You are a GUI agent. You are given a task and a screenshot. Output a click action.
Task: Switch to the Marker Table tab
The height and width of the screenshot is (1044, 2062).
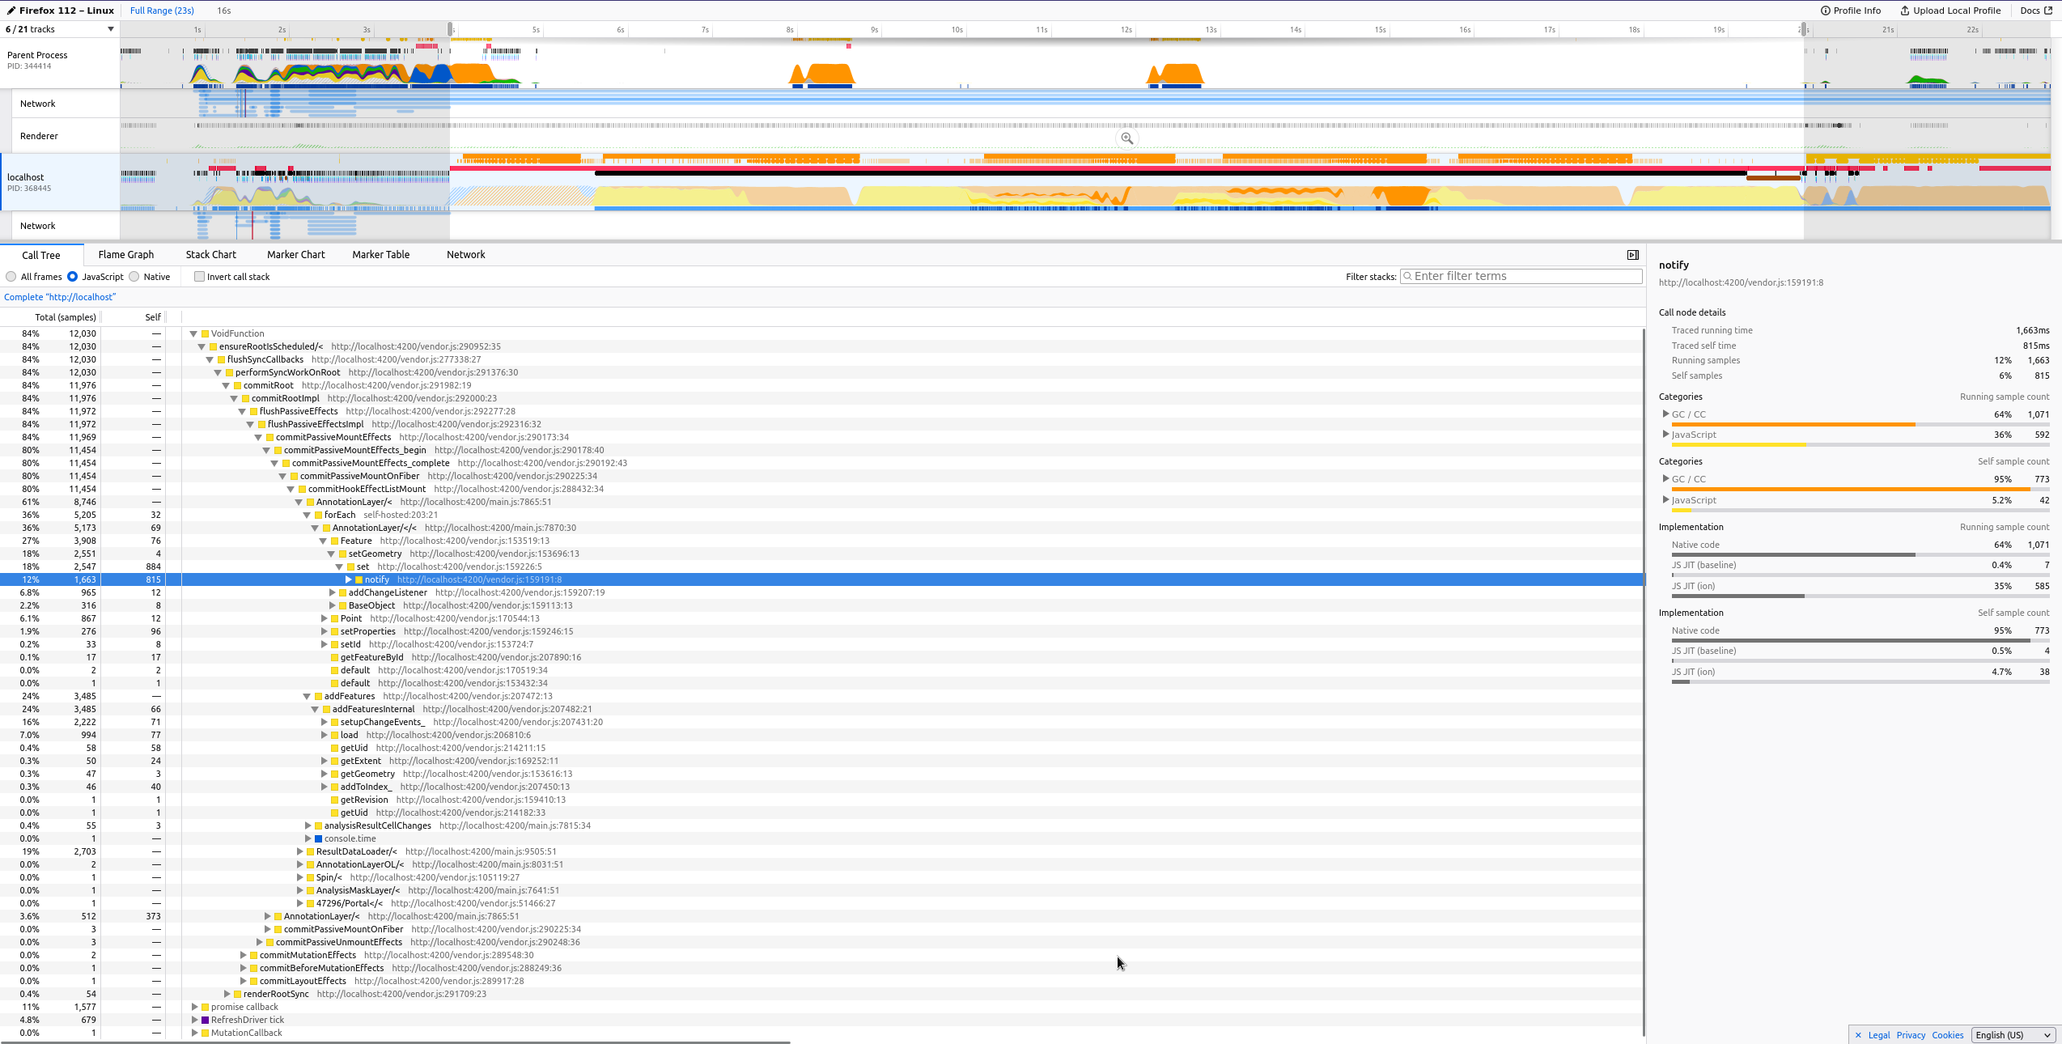380,254
